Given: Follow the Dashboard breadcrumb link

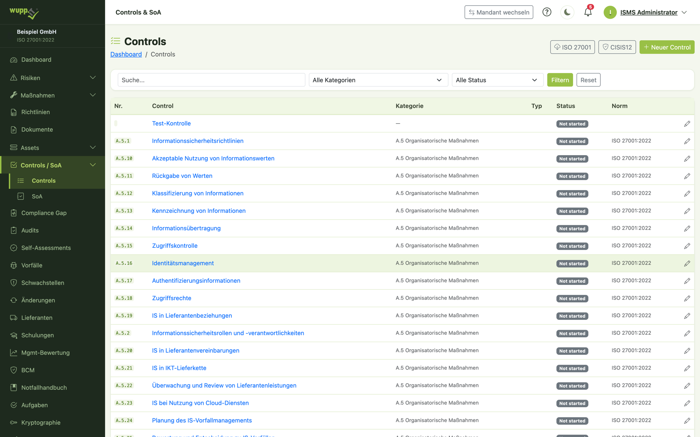Looking at the screenshot, I should click(126, 54).
